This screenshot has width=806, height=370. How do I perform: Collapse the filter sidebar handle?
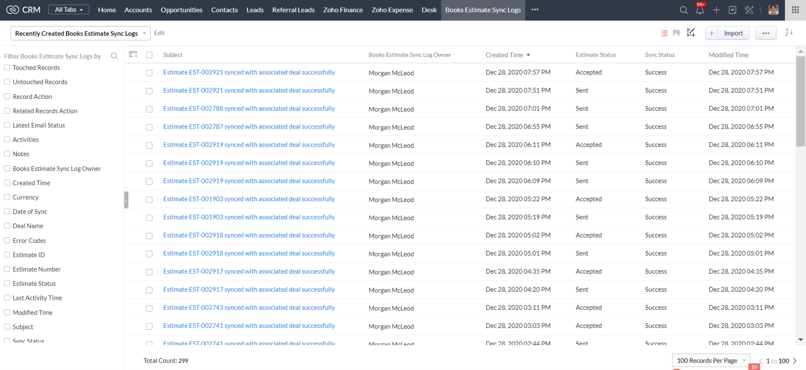click(x=126, y=200)
